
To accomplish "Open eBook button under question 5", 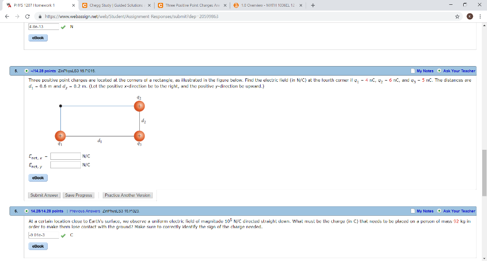I will 38,178.
